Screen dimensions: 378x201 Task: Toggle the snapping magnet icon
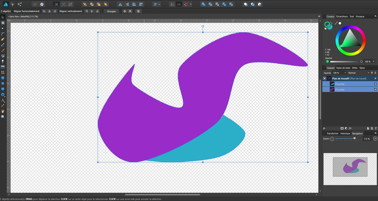[x=186, y=4]
